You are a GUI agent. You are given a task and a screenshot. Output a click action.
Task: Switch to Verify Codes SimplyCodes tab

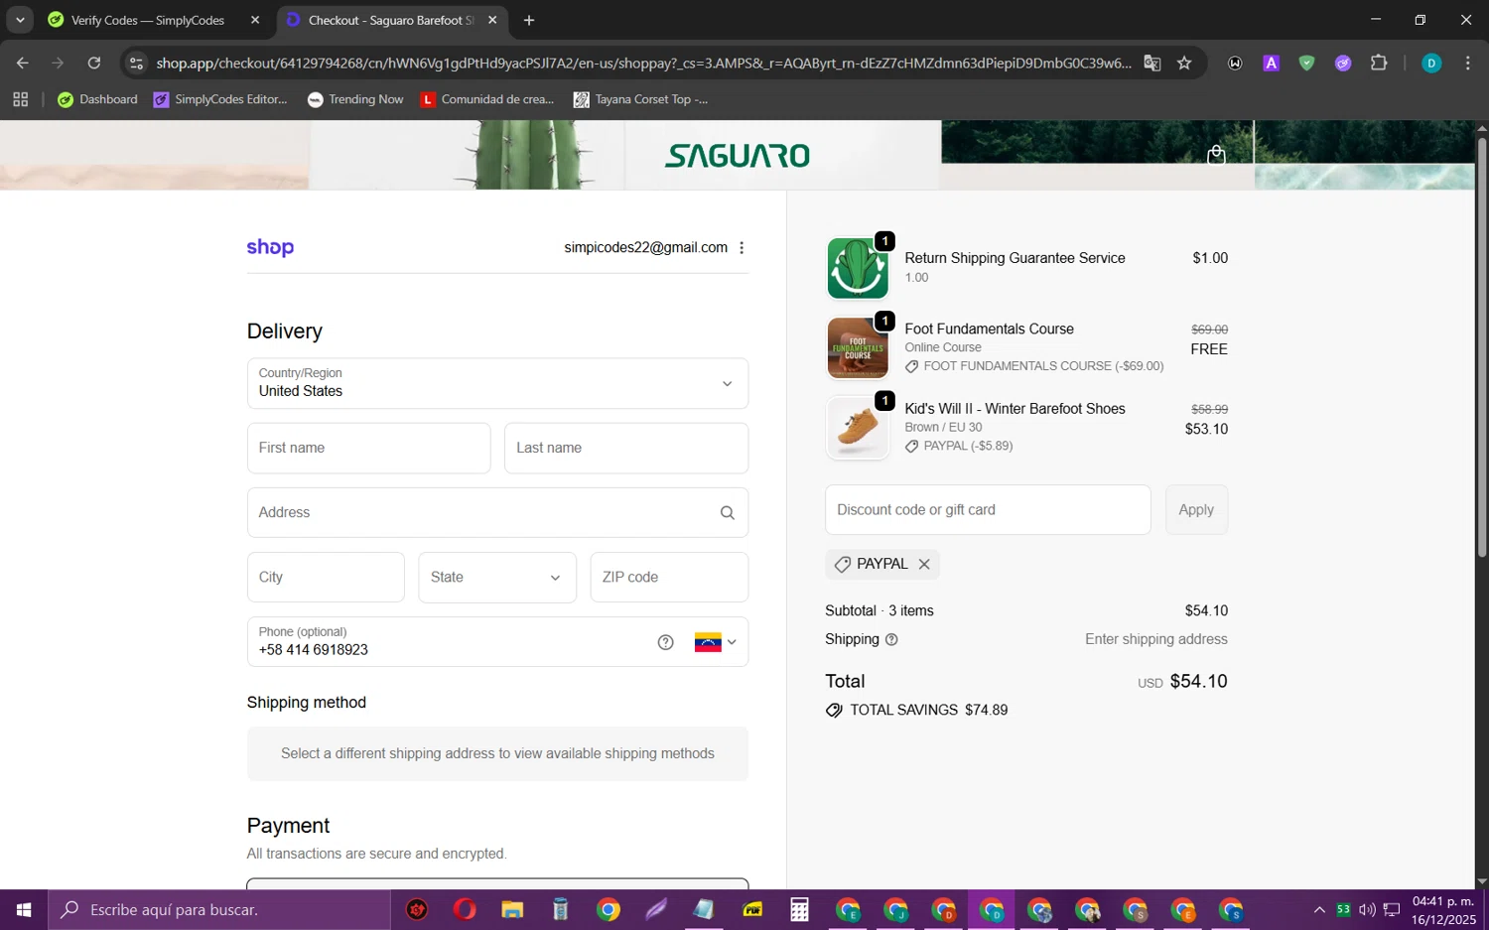148,20
